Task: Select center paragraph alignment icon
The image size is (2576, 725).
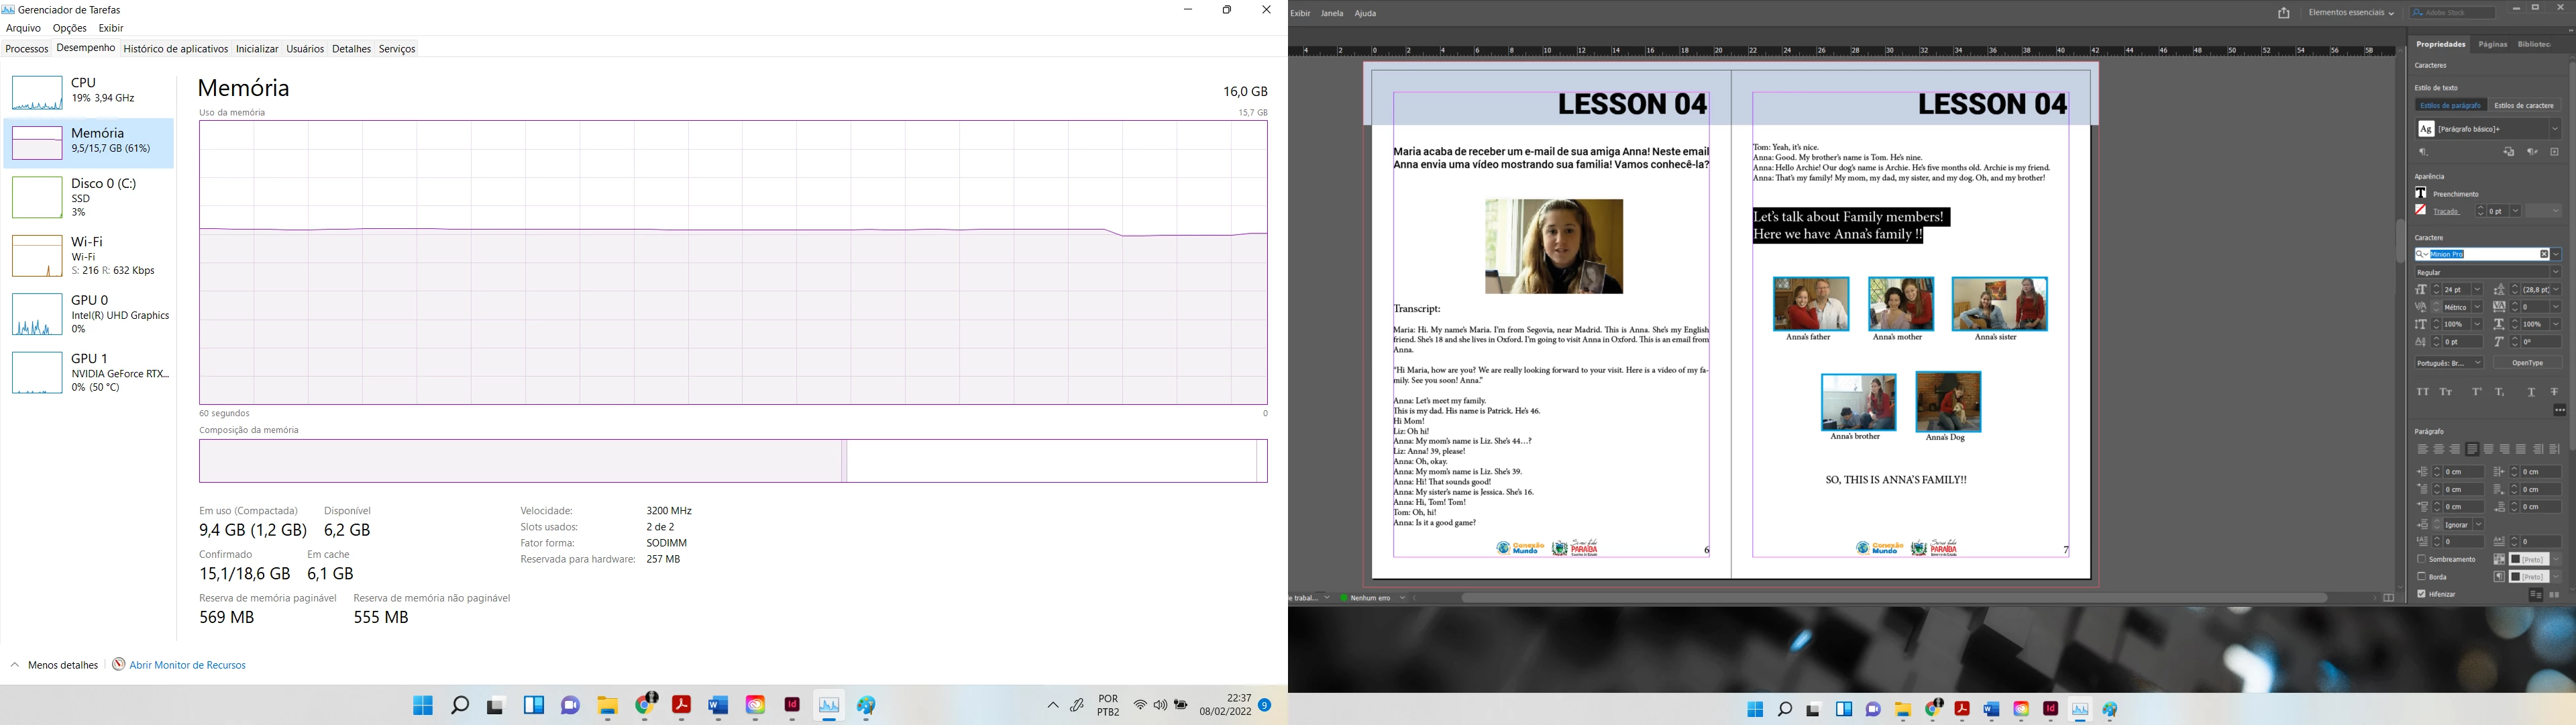Action: 2439,450
